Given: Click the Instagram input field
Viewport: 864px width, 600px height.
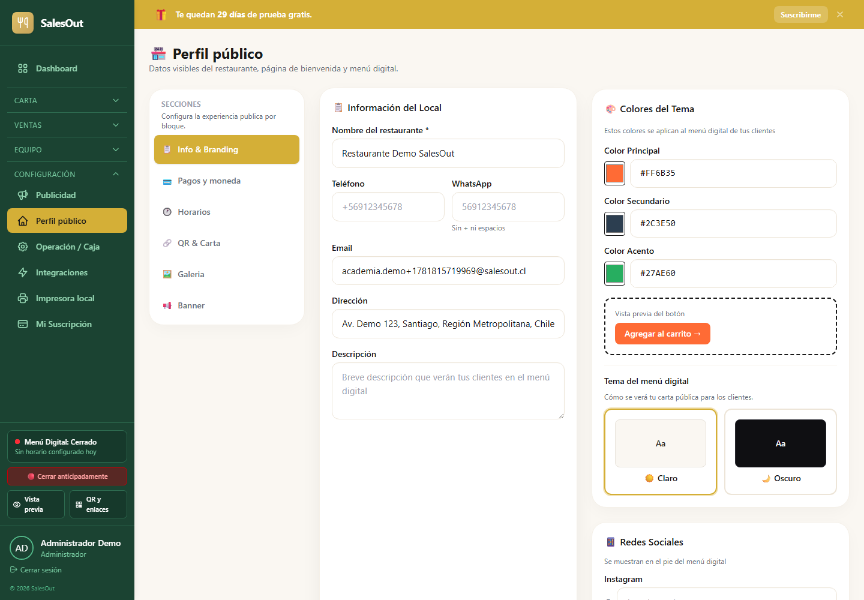Looking at the screenshot, I should (x=727, y=594).
